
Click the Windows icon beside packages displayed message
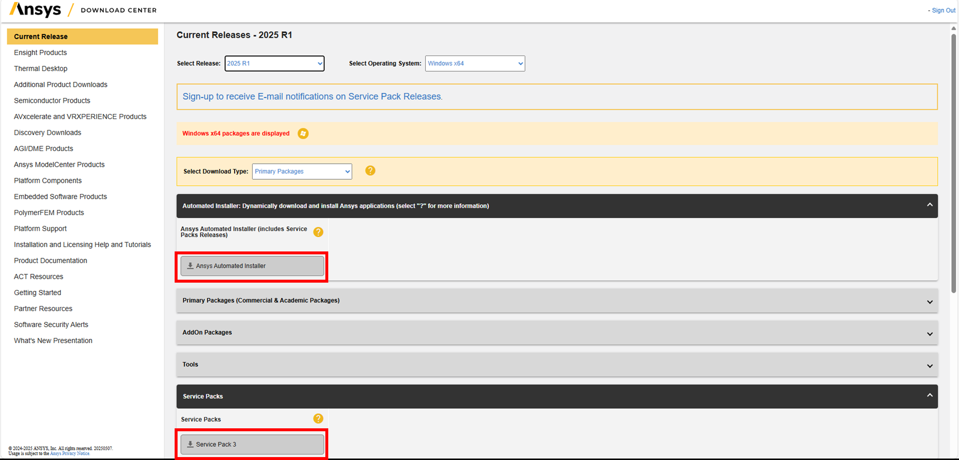pos(303,134)
